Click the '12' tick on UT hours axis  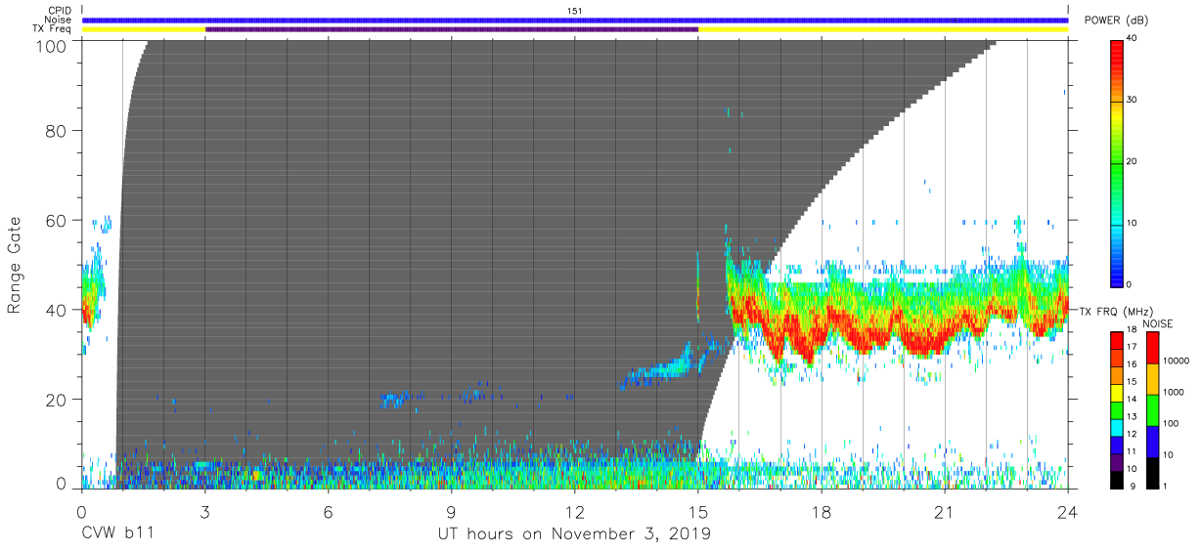point(575,511)
